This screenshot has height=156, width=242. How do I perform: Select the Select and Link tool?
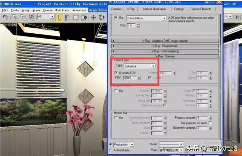(x=15, y=17)
